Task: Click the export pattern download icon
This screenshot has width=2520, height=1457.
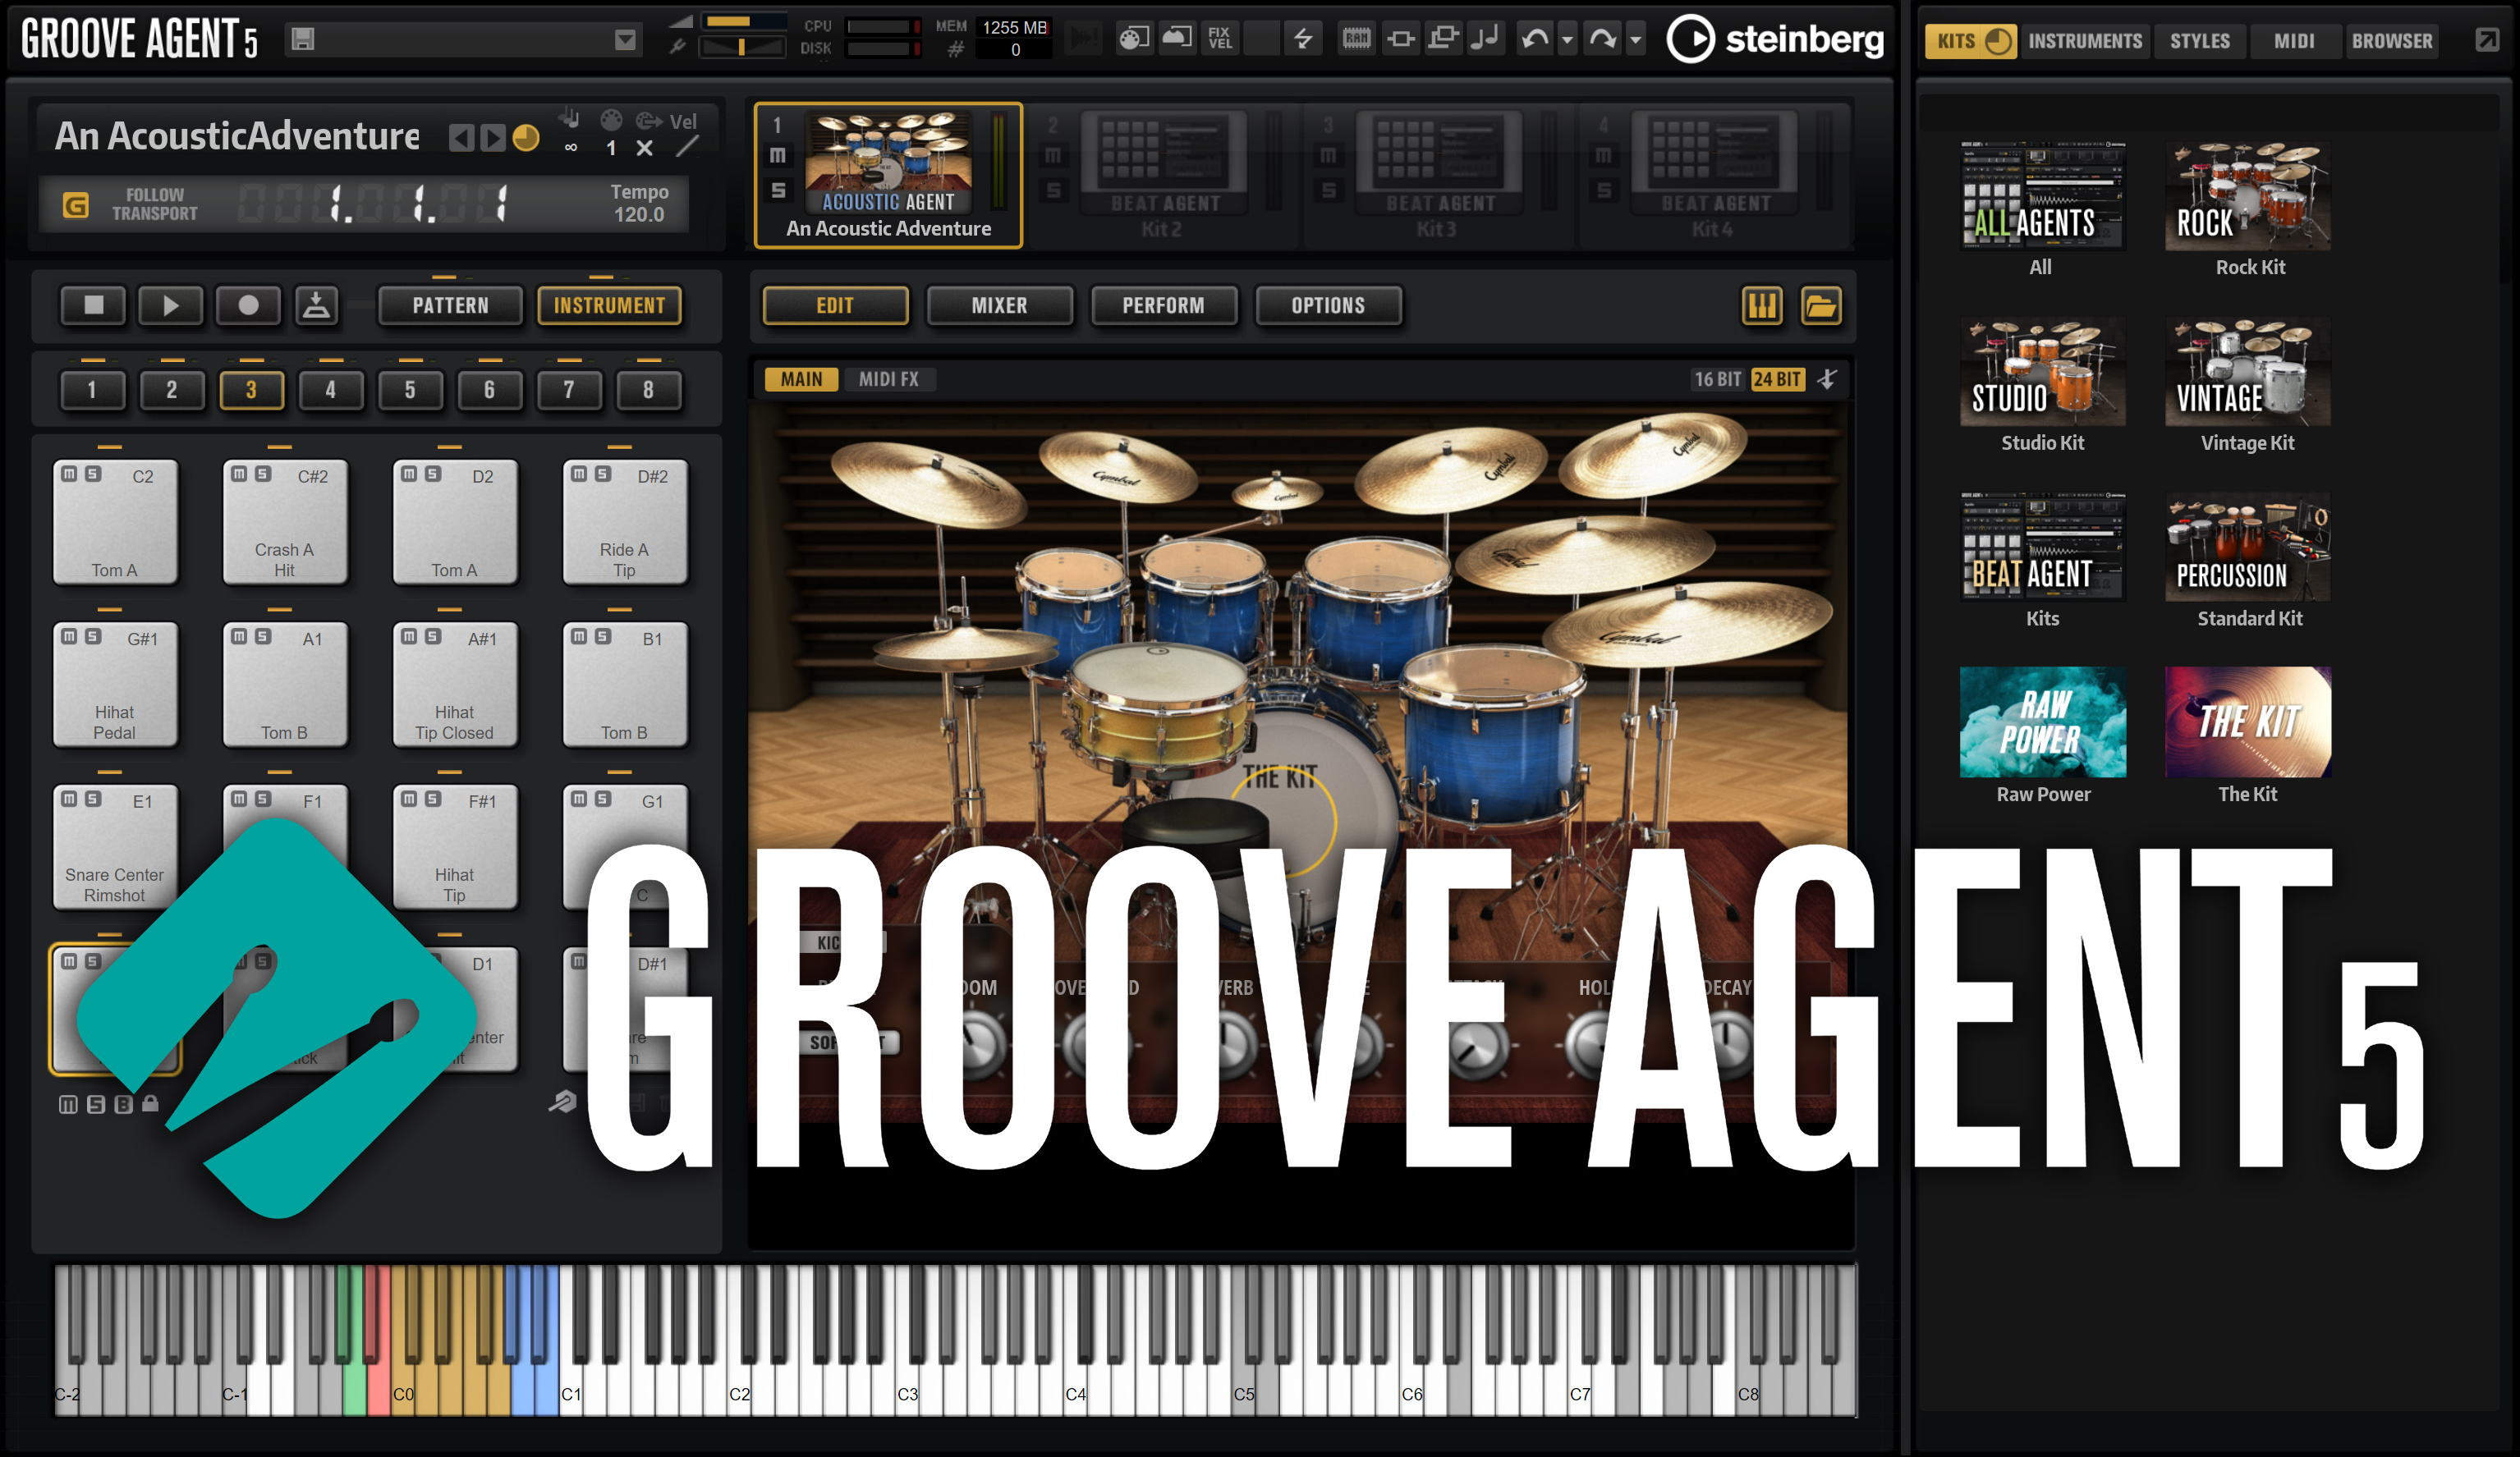Action: 316,305
